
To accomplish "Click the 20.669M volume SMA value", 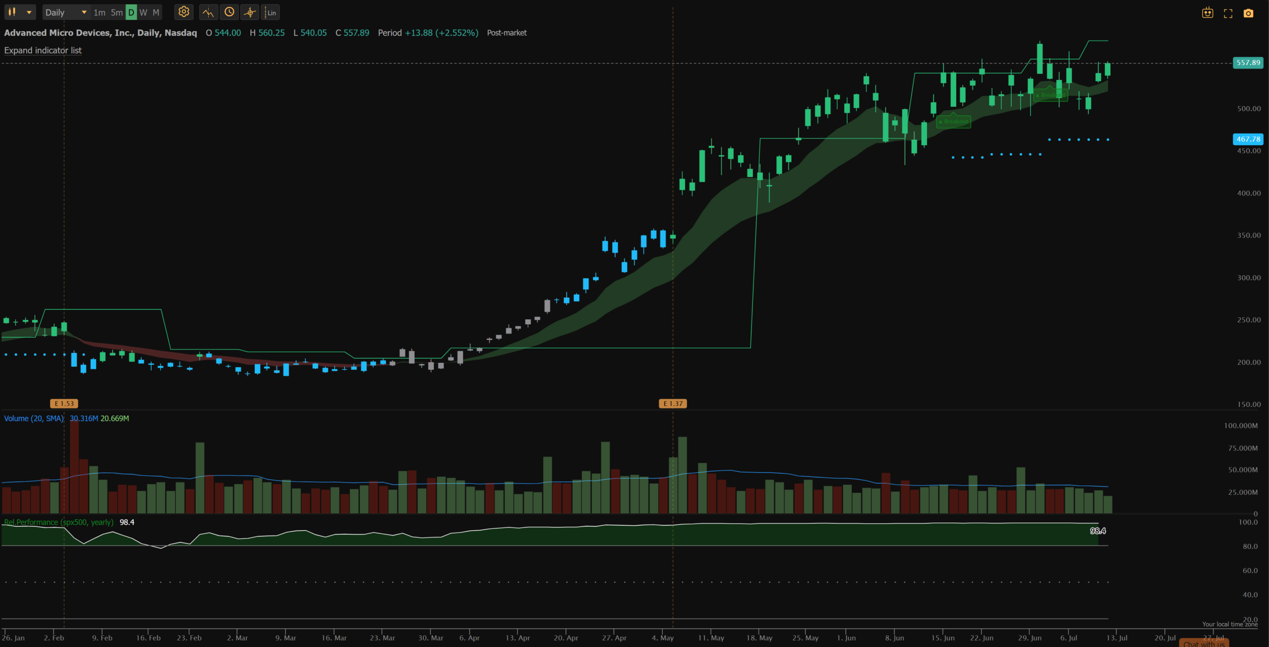I will pyautogui.click(x=115, y=418).
